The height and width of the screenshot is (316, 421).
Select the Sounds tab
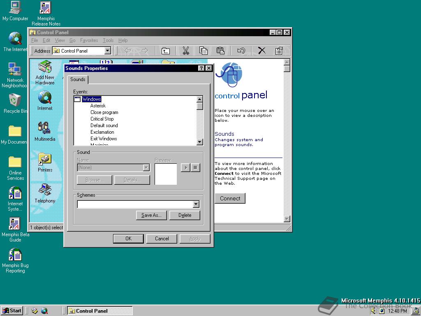(78, 79)
